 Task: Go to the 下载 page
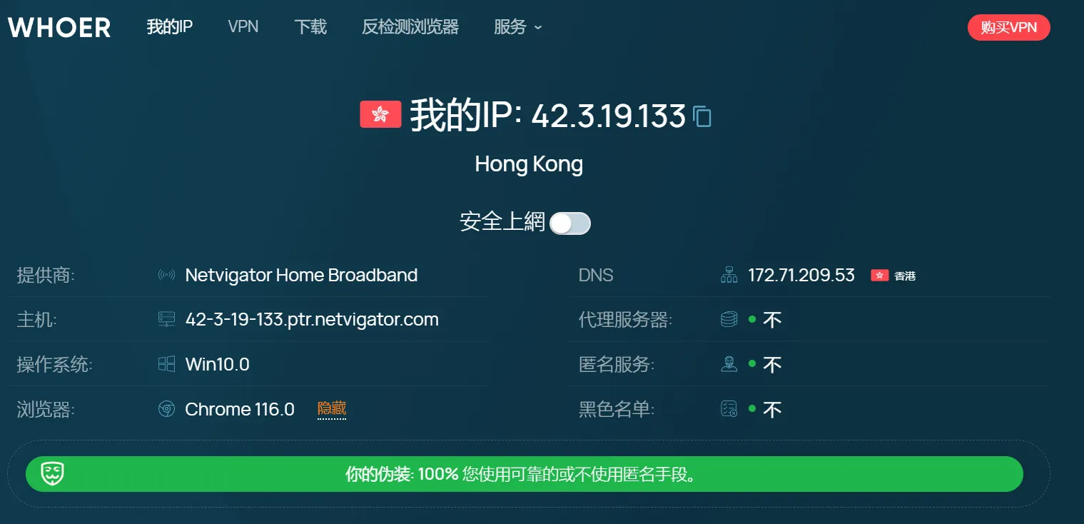click(x=310, y=27)
